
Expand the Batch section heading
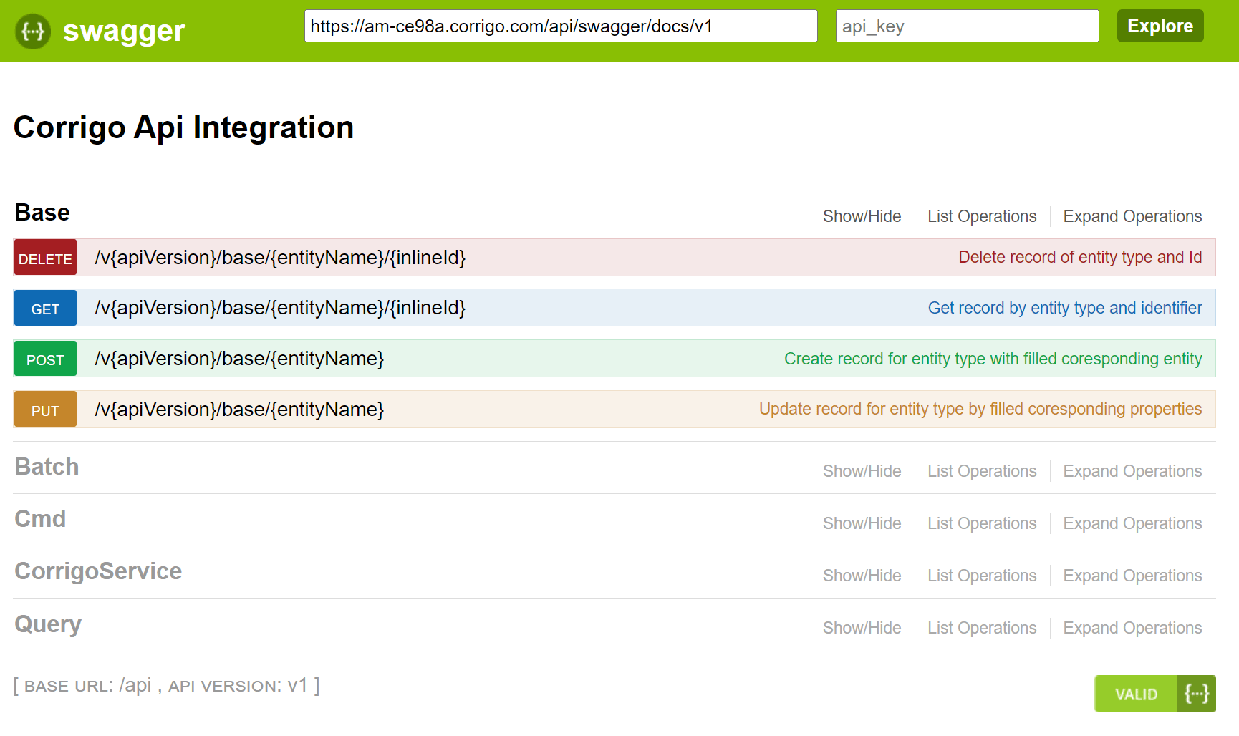[x=47, y=467]
